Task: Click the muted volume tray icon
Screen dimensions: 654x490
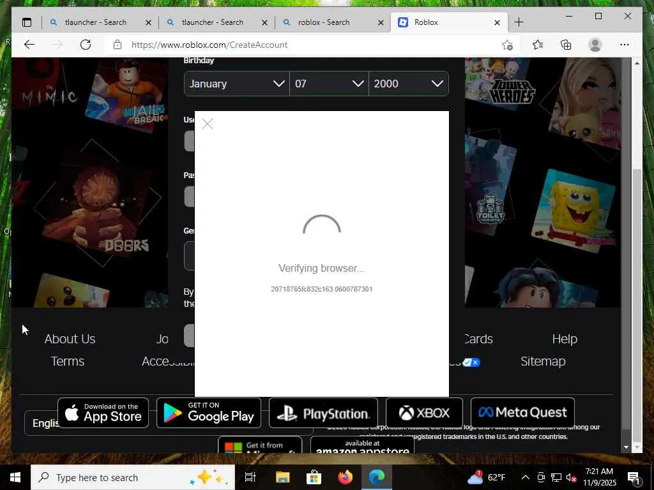Action: click(572, 477)
